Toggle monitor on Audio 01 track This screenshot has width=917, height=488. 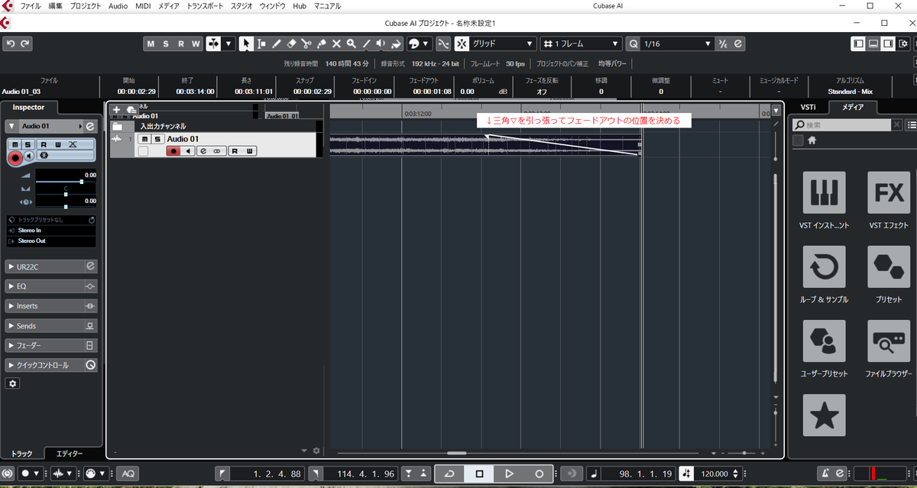(187, 151)
